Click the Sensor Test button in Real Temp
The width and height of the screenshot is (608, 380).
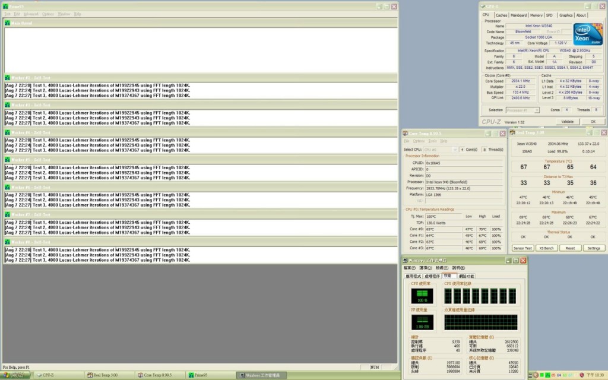(x=522, y=248)
